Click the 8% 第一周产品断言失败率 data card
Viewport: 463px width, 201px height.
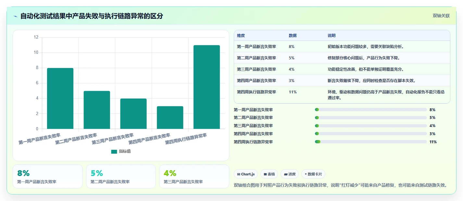point(48,176)
